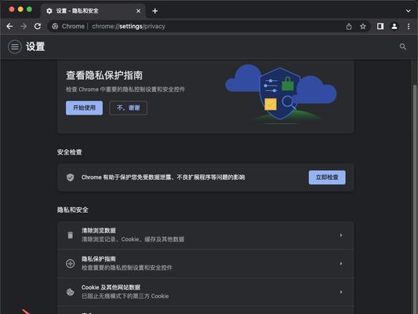Bookmark this page with the star icon
Viewport: 418px width, 314px height.
click(363, 27)
